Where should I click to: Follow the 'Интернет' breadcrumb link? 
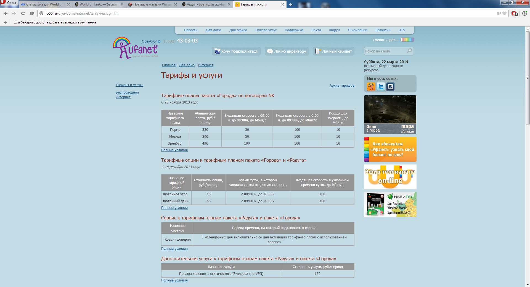tap(206, 65)
